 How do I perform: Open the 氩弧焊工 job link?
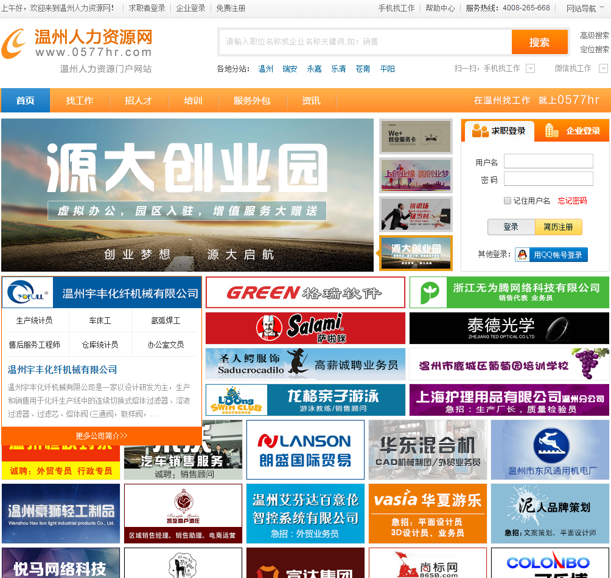(166, 321)
